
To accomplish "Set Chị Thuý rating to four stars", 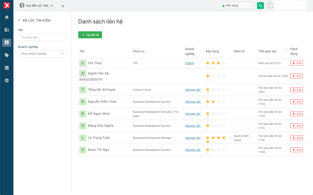I will pos(224,63).
